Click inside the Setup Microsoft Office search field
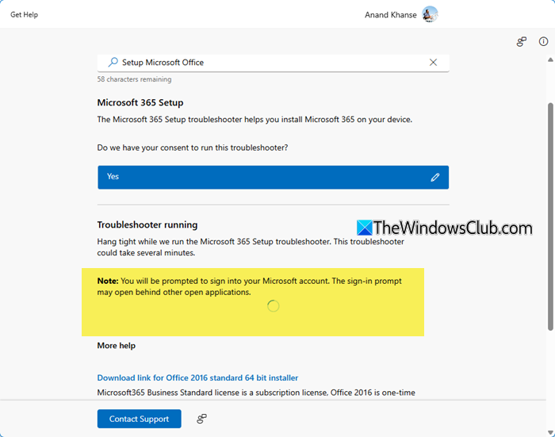The height and width of the screenshot is (437, 555). [274, 63]
